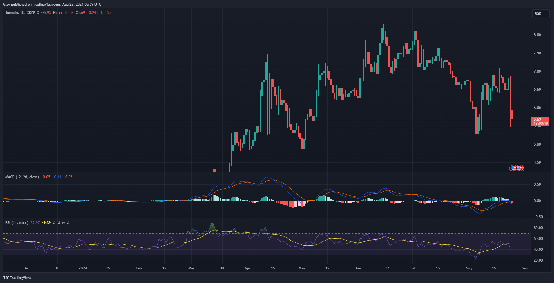
Task: Click the Mar label on time axis
Action: point(191,268)
